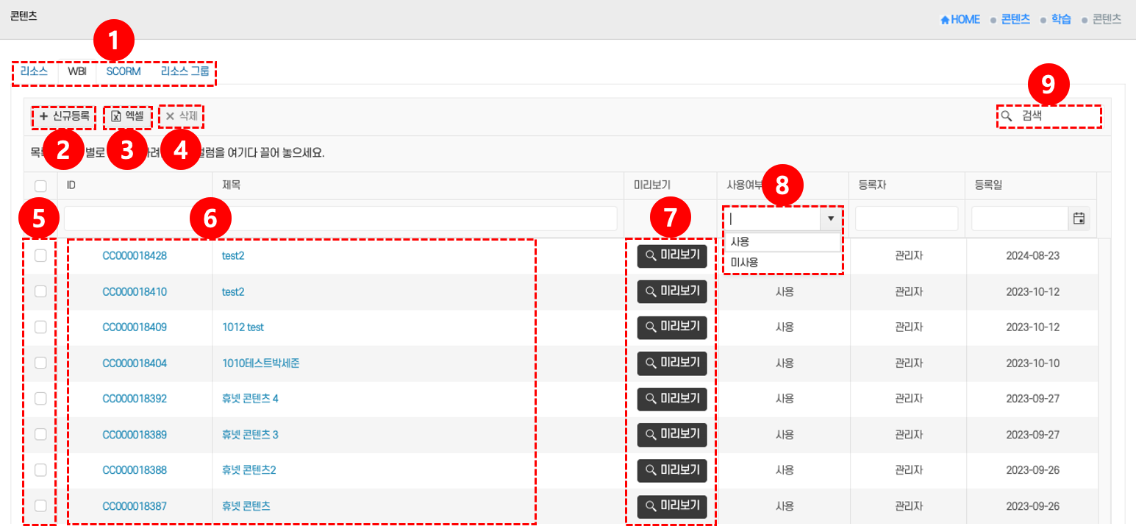This screenshot has width=1136, height=529.
Task: Click the 등록자 filter input field
Action: coord(906,219)
